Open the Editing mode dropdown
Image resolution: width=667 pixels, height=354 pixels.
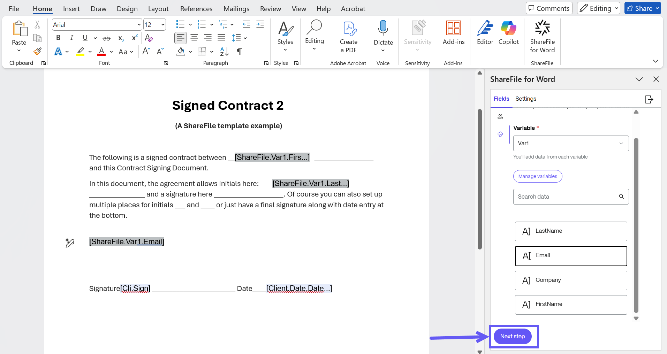598,8
